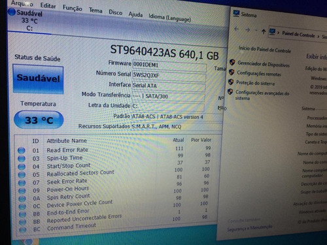Open Configurações remotas link
Screen dimensions: 327x245
tap(259, 73)
